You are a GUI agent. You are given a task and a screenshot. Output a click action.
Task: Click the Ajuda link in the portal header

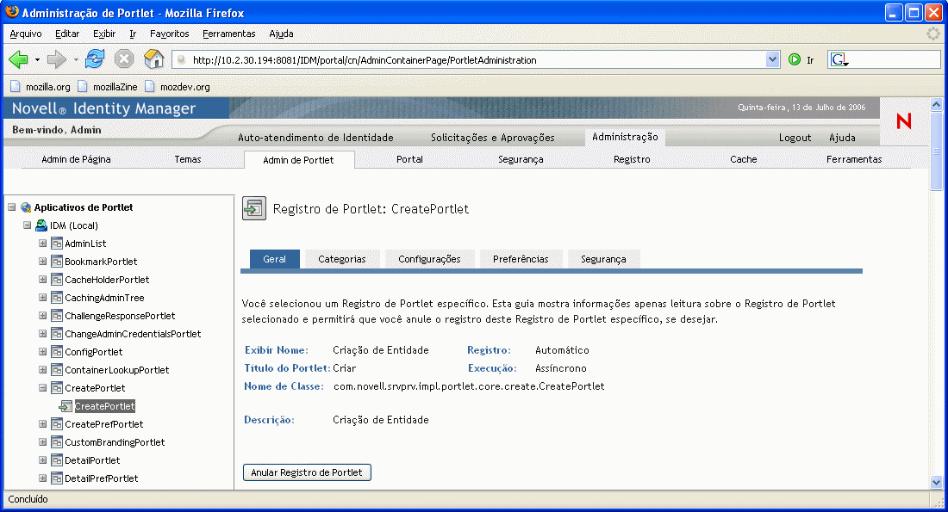[842, 138]
